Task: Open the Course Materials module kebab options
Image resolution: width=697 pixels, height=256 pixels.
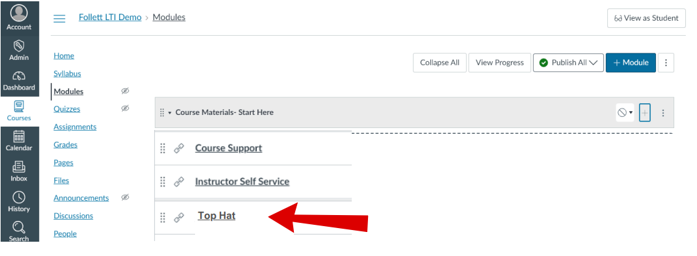Action: (x=663, y=113)
